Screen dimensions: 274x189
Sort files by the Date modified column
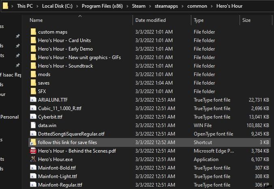tap(150, 20)
